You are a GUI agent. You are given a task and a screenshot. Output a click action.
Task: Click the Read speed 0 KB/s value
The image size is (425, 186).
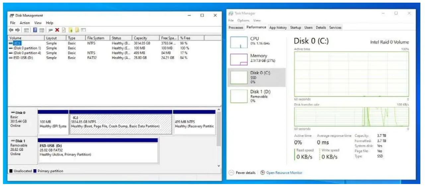click(305, 157)
